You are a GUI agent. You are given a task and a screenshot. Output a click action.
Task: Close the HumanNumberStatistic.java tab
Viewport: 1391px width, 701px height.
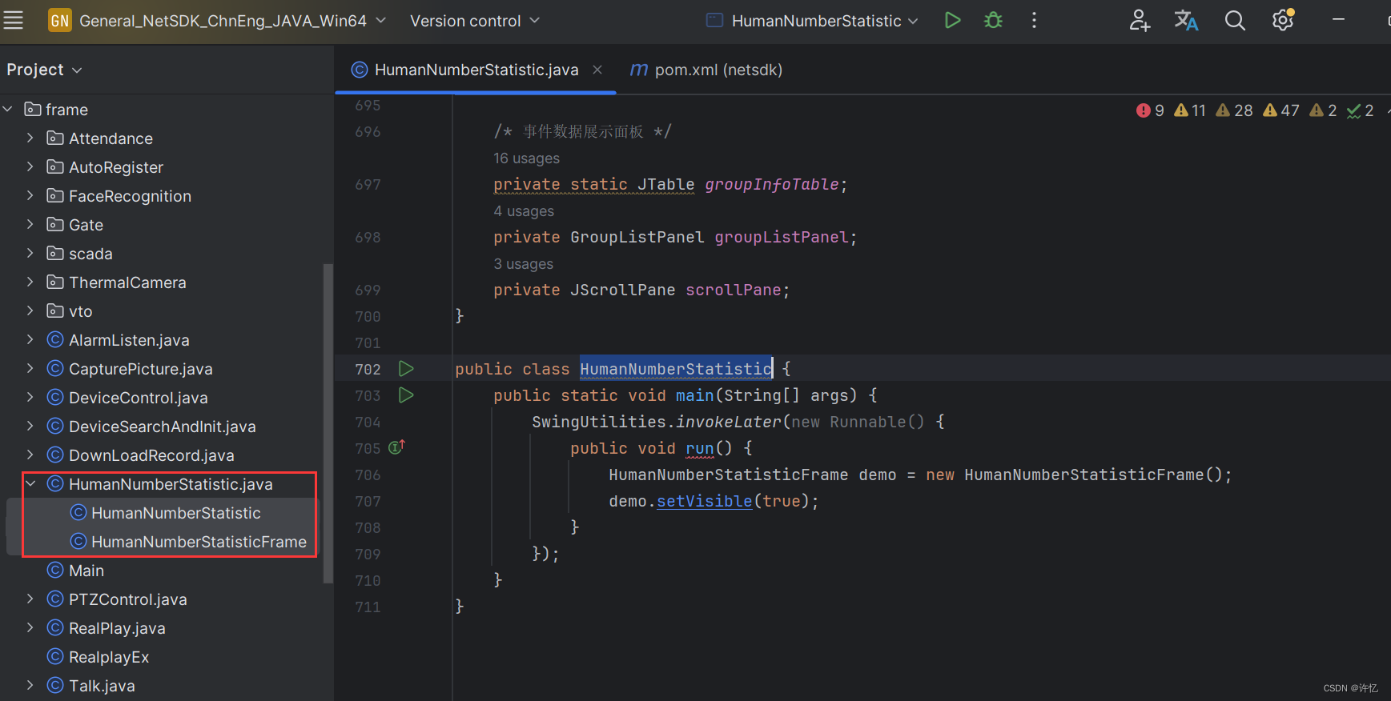pyautogui.click(x=597, y=70)
